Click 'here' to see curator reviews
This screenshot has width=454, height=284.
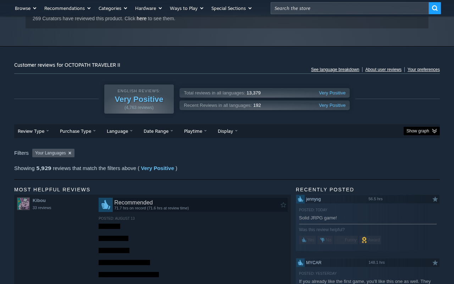142,18
